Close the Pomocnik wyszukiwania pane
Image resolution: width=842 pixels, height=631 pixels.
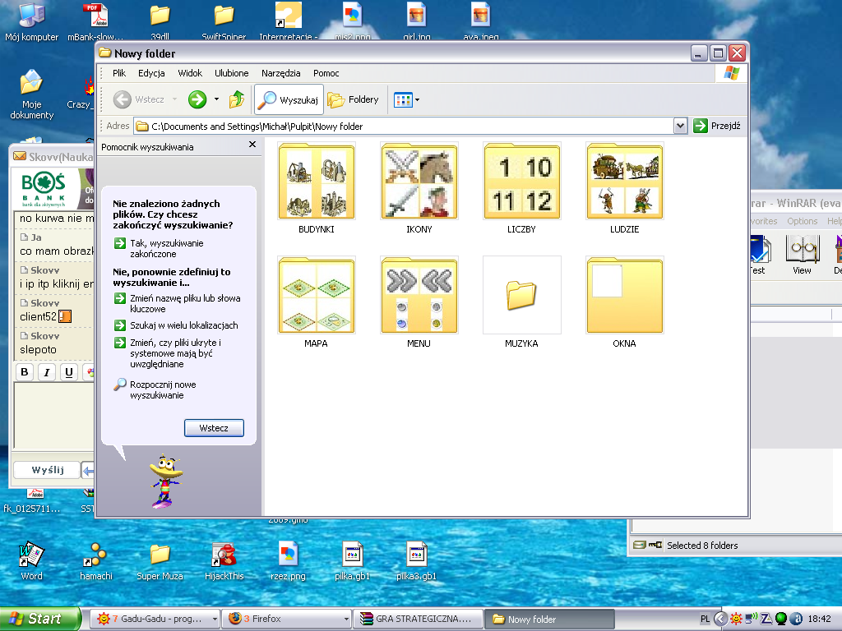[x=252, y=145]
